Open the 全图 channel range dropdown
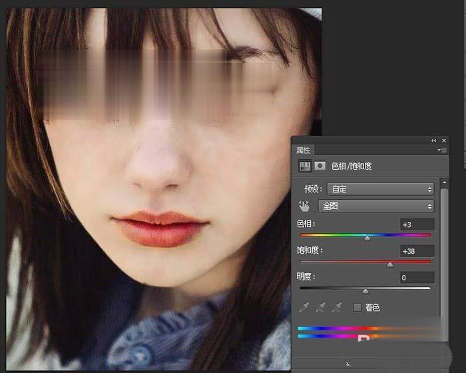466x373 pixels. [x=376, y=206]
